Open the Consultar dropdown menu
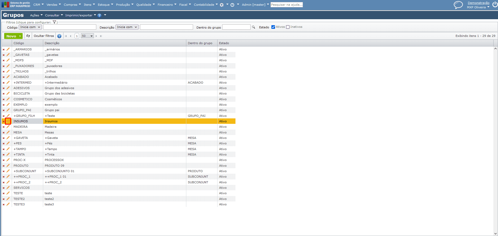This screenshot has width=498, height=236. coord(54,15)
